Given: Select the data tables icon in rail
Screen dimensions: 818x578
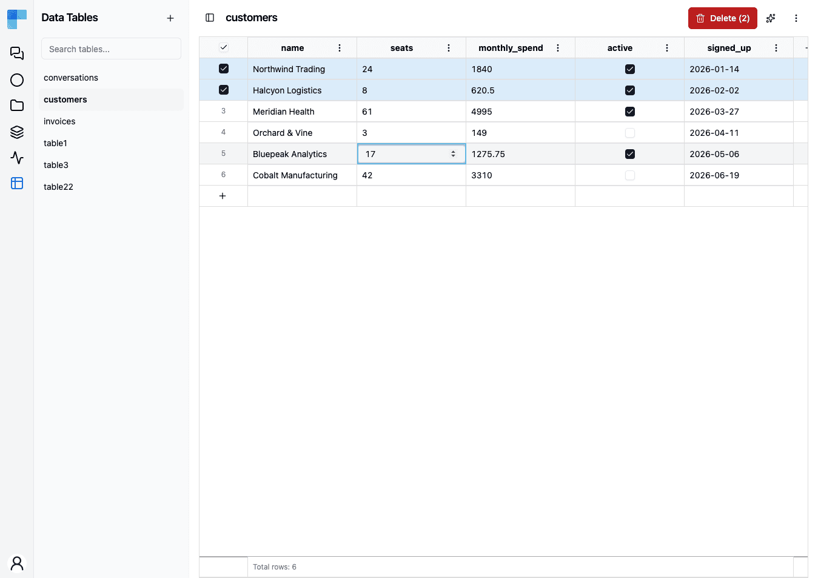Looking at the screenshot, I should pyautogui.click(x=17, y=183).
